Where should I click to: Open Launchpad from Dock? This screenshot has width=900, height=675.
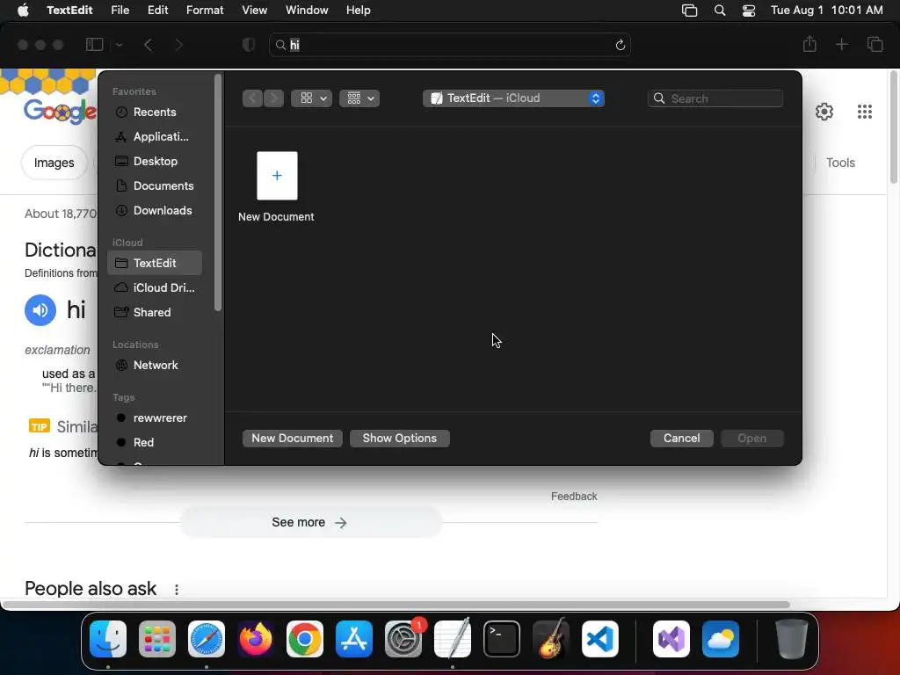[x=157, y=639]
